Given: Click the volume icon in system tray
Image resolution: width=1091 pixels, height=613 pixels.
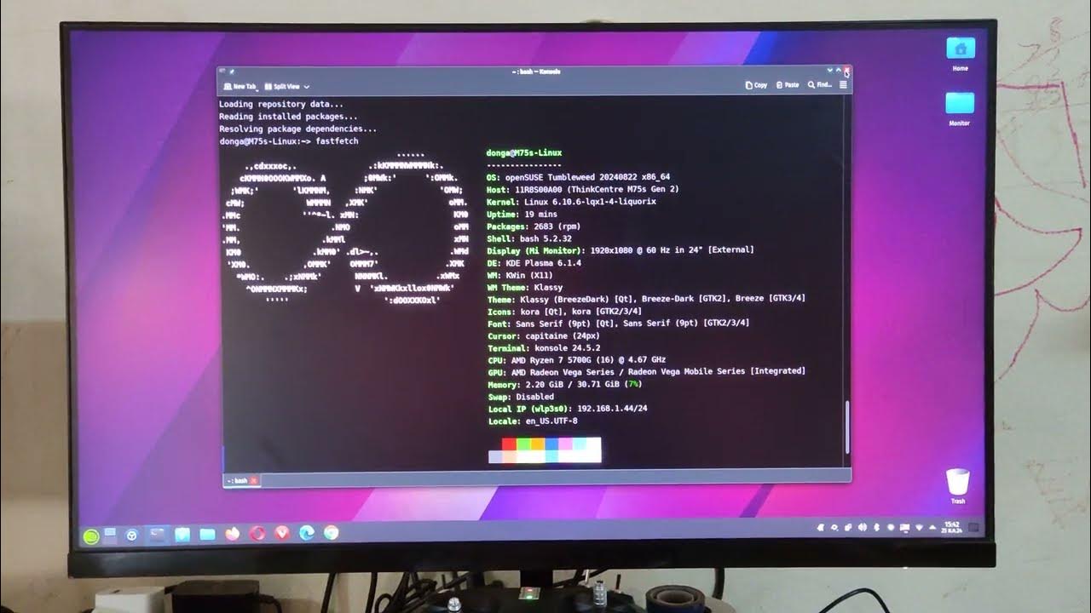Looking at the screenshot, I should point(863,527).
